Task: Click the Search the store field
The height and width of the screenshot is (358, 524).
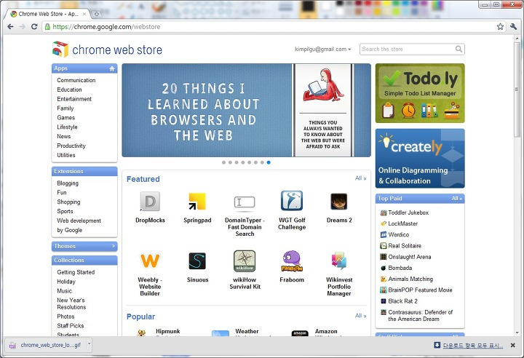Action: [408, 49]
